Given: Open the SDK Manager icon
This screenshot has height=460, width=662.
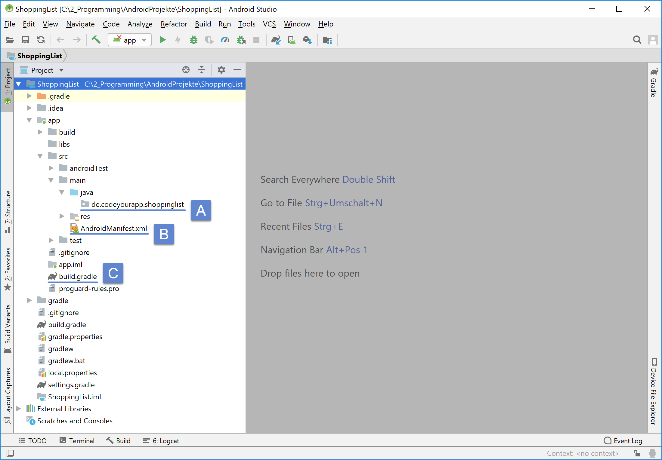Looking at the screenshot, I should tap(307, 40).
